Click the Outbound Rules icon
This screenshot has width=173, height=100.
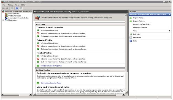(6, 16)
